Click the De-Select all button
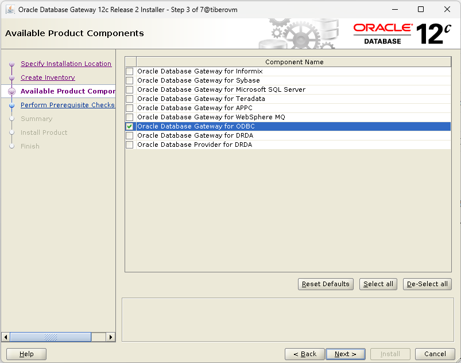This screenshot has width=461, height=363. tap(427, 284)
